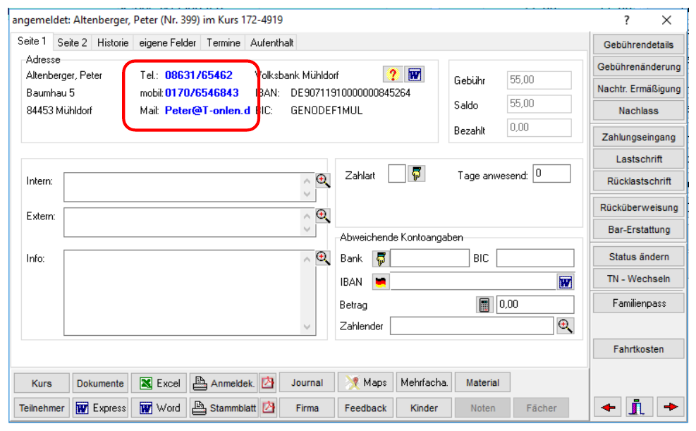This screenshot has height=431, width=696.
Task: Open the magnifier for the Extern field
Action: tap(323, 216)
